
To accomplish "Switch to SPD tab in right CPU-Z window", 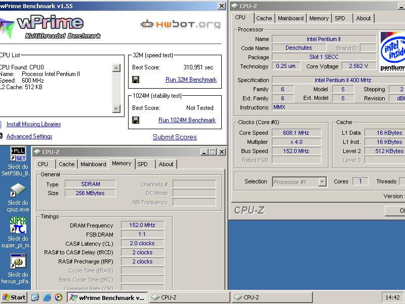I will (340, 18).
